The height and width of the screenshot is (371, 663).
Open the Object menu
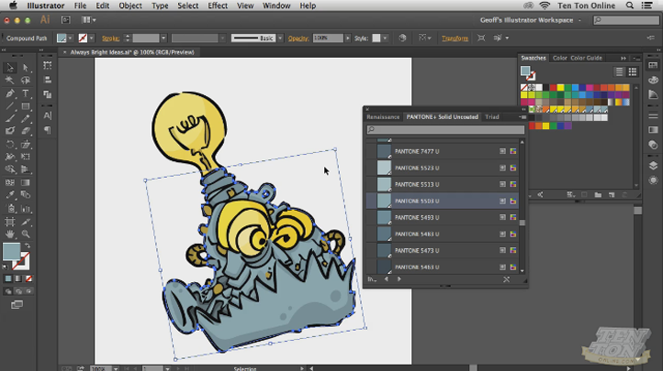click(x=130, y=5)
